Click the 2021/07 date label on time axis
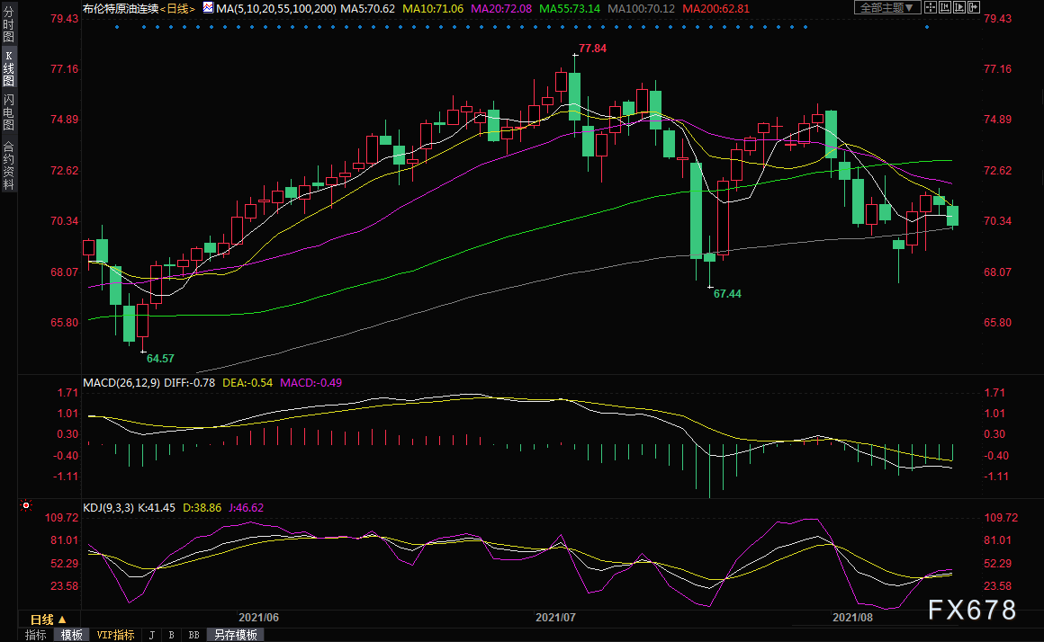Image resolution: width=1044 pixels, height=642 pixels. click(556, 618)
